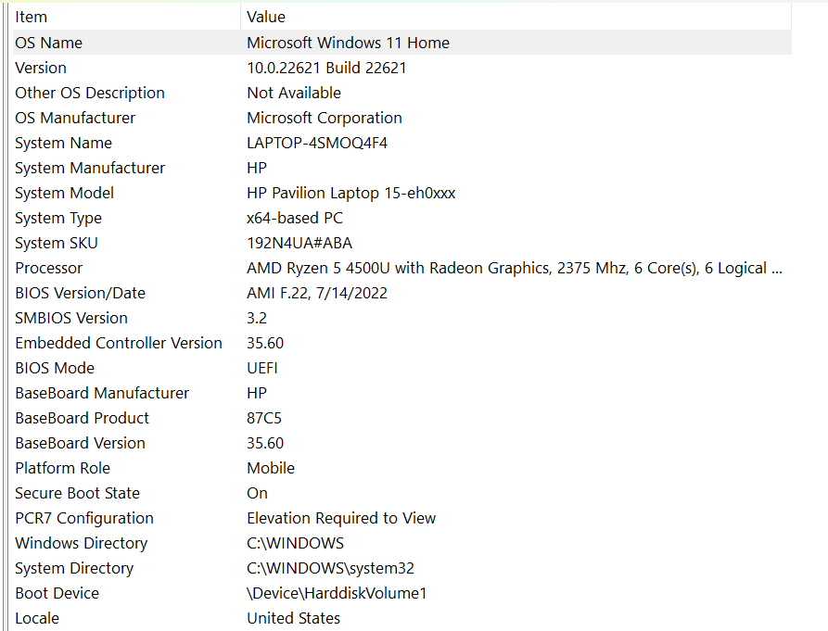The width and height of the screenshot is (828, 631).
Task: Select the Microsoft Windows 11 Home value
Action: pyautogui.click(x=348, y=43)
